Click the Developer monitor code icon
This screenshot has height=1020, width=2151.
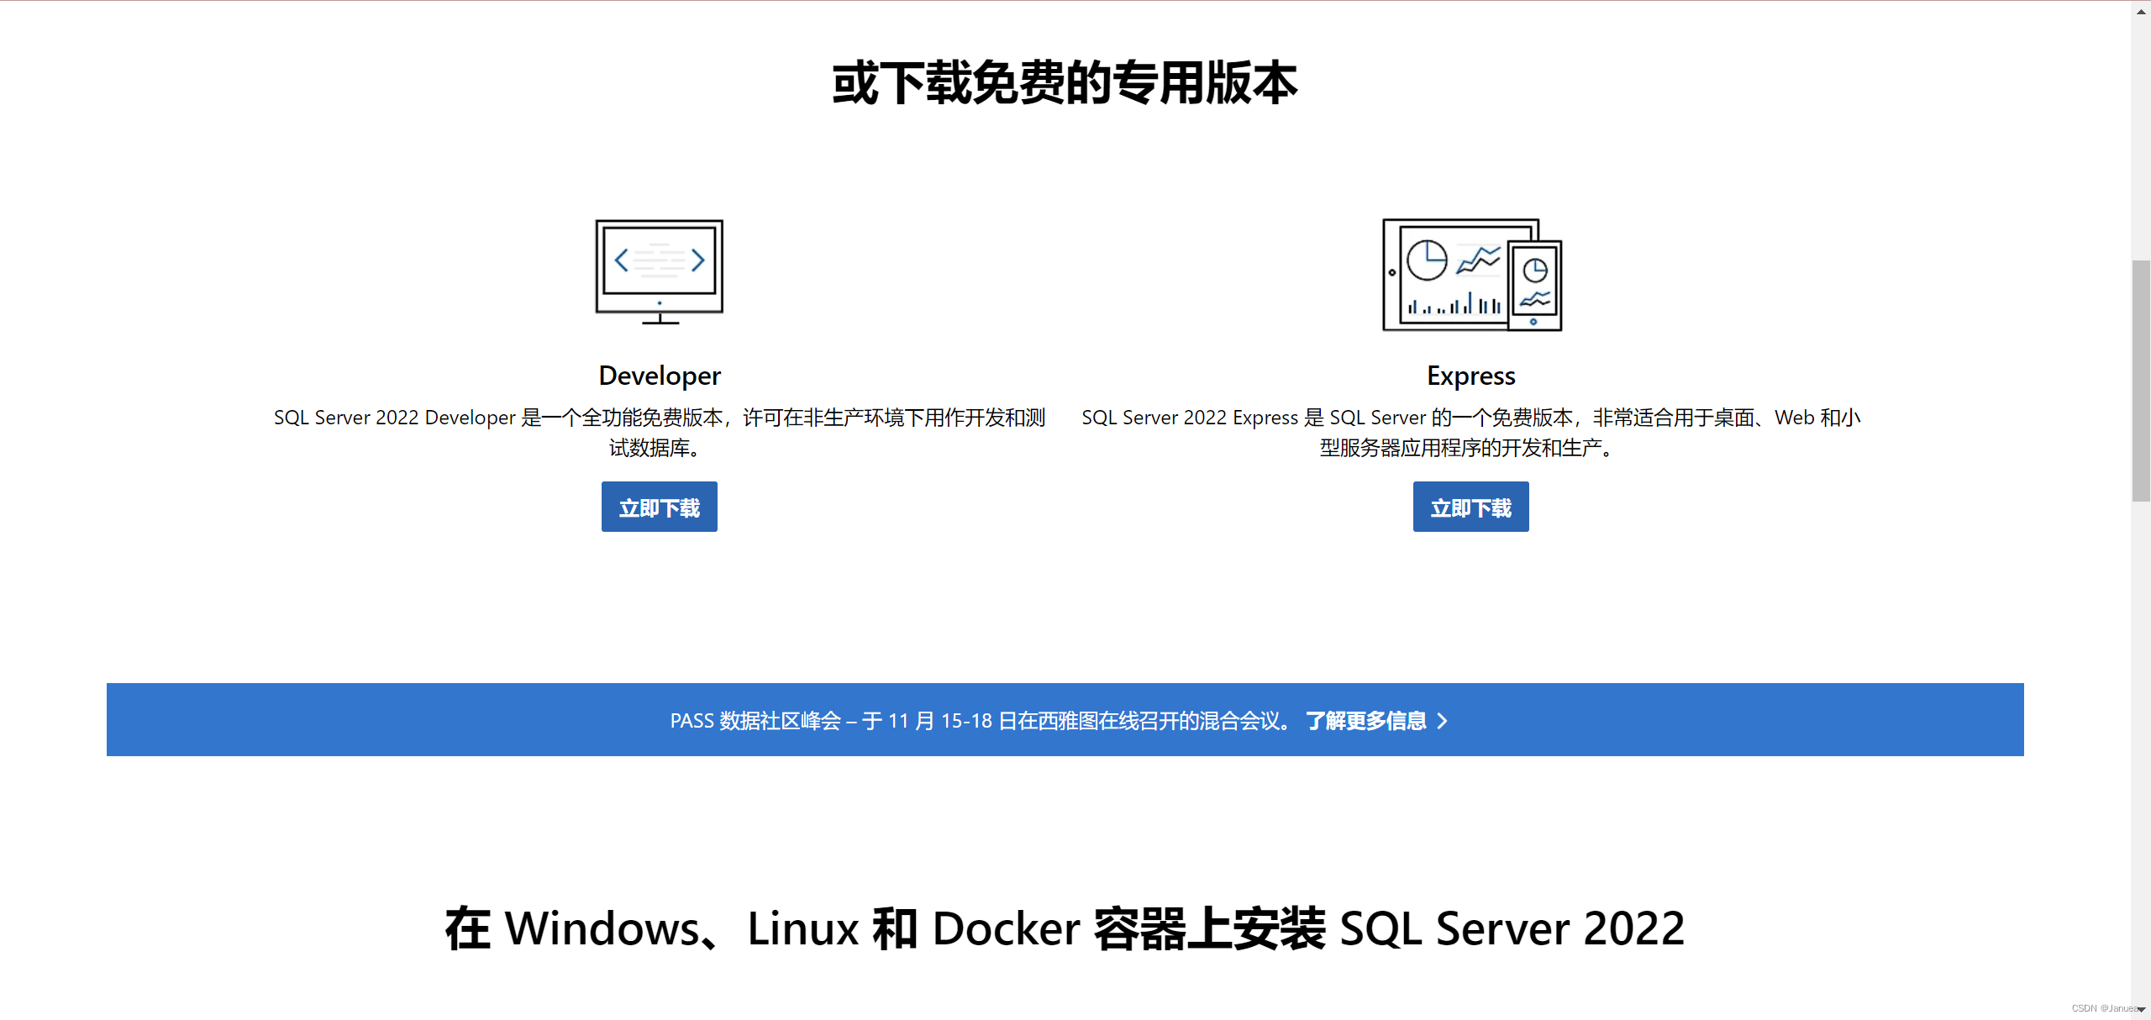tap(660, 272)
